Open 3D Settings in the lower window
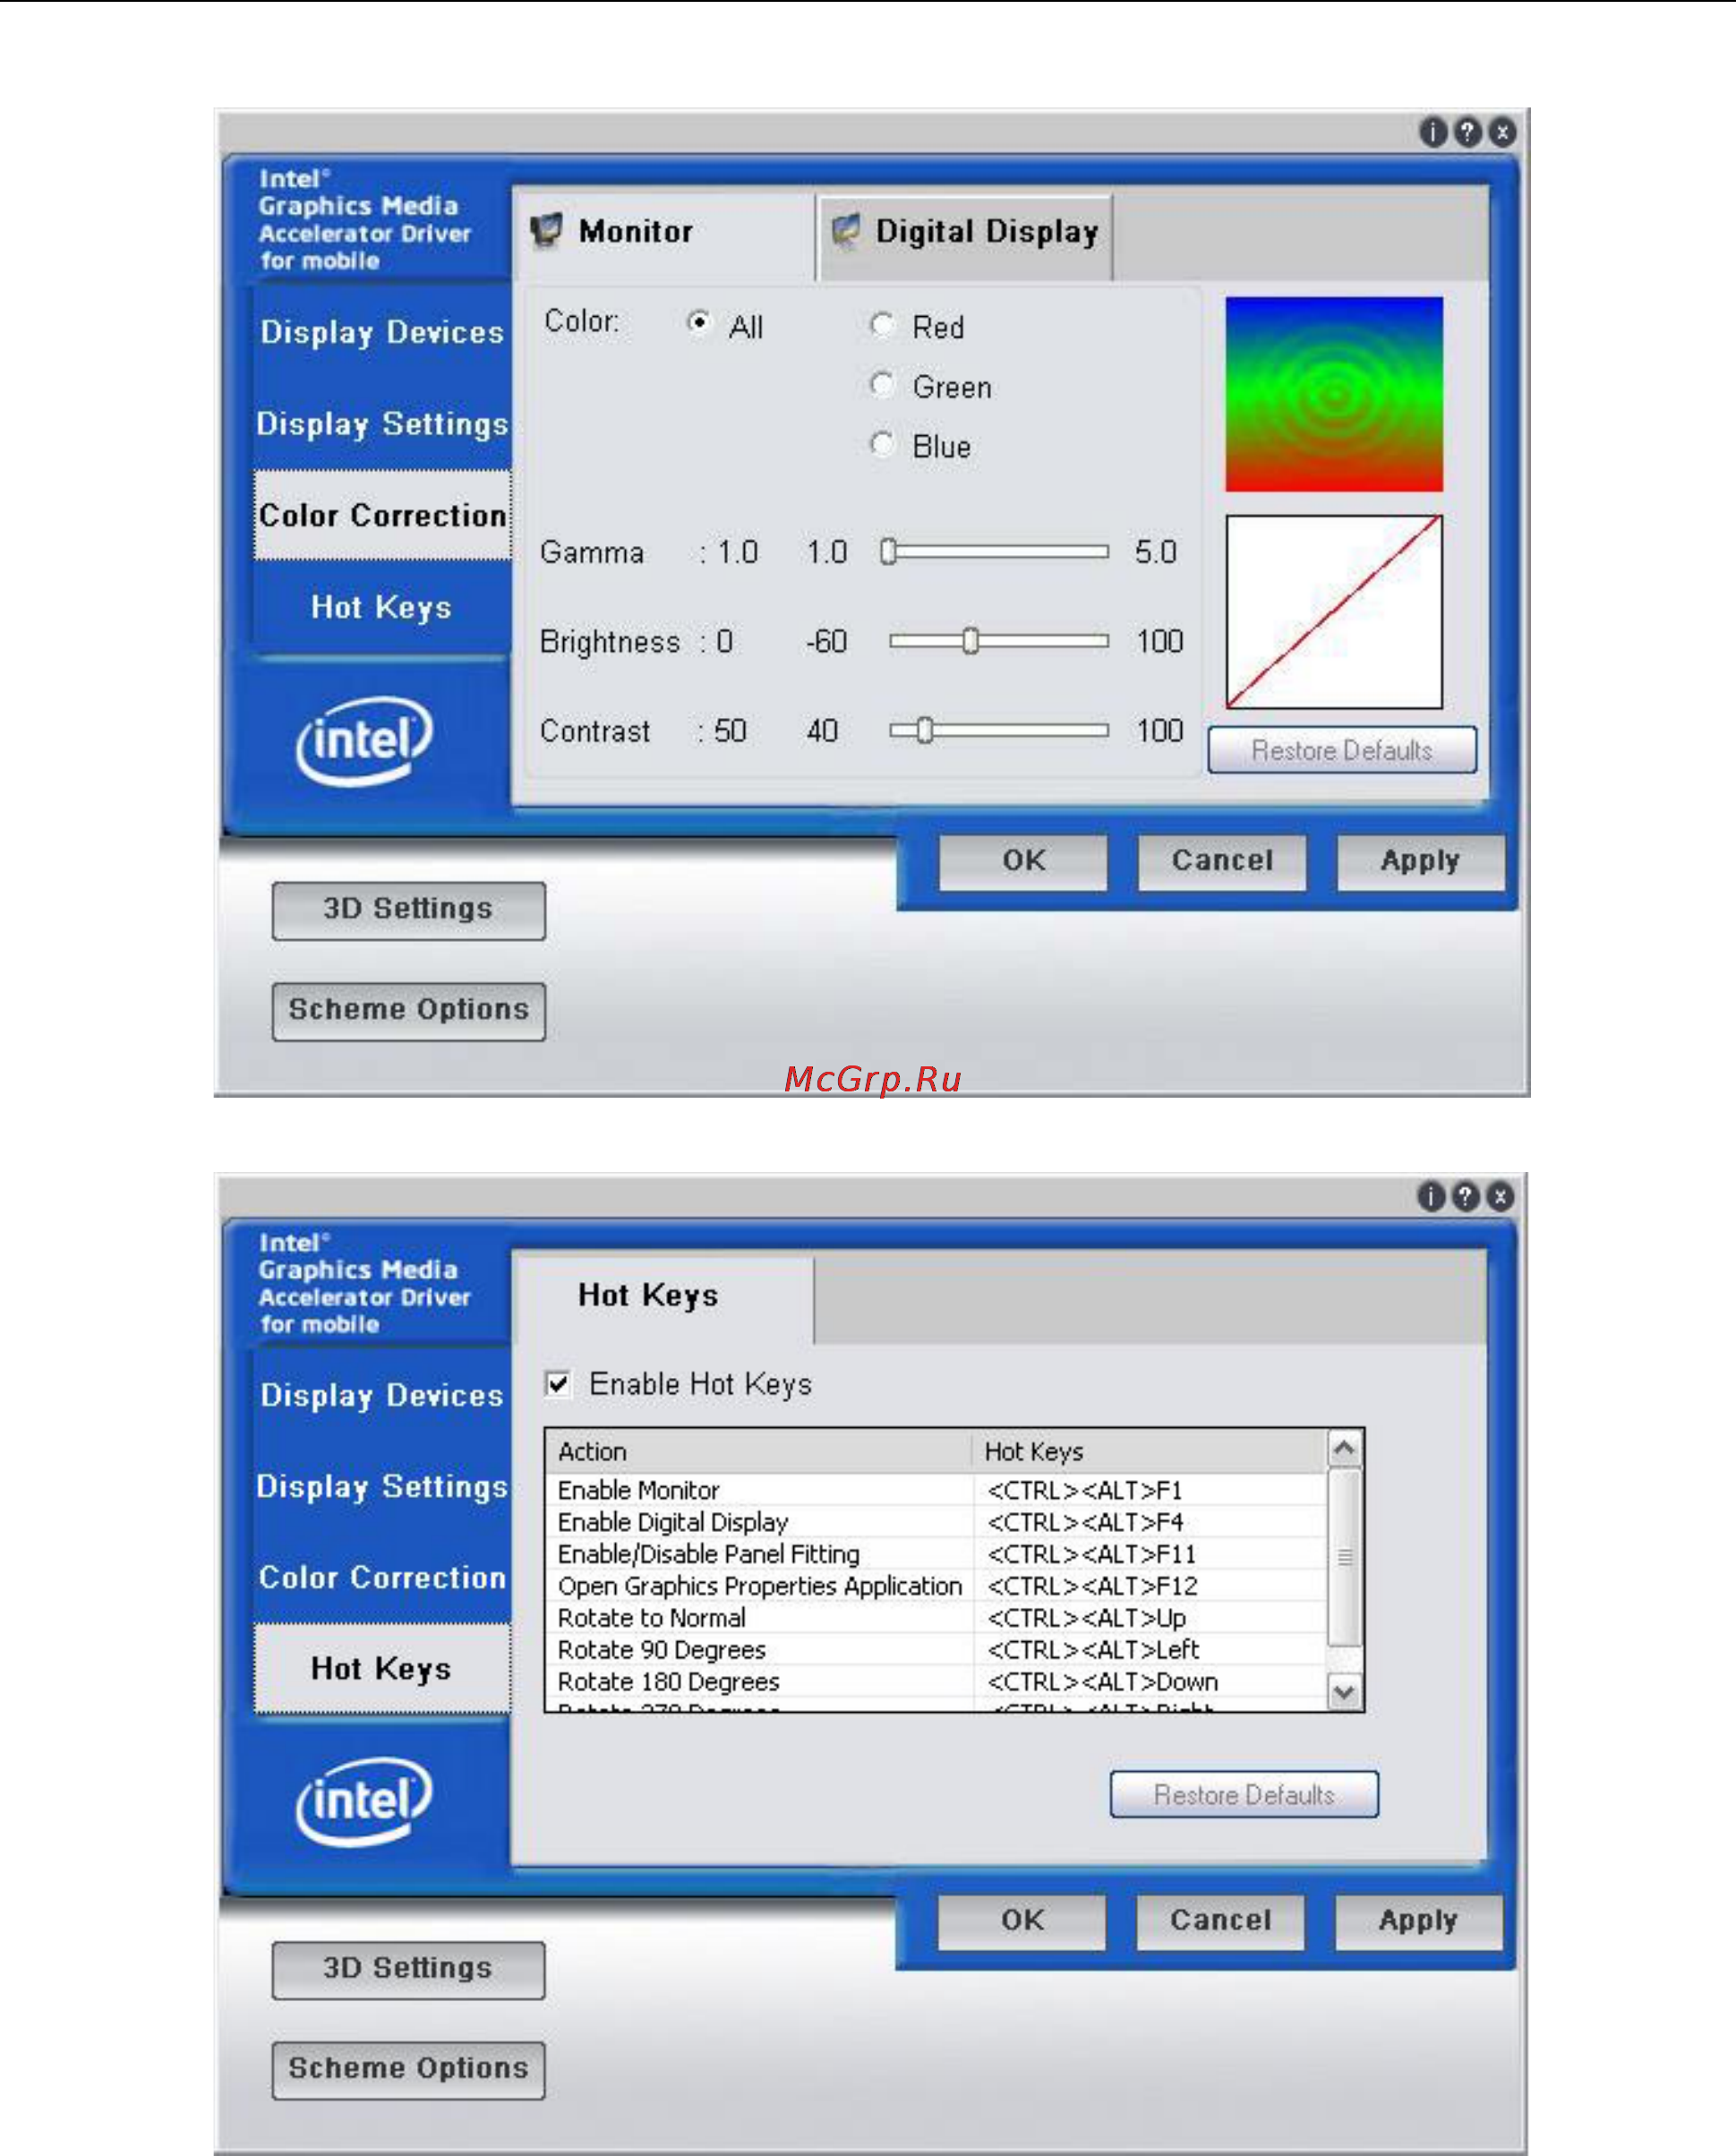The image size is (1736, 2156). (408, 1970)
